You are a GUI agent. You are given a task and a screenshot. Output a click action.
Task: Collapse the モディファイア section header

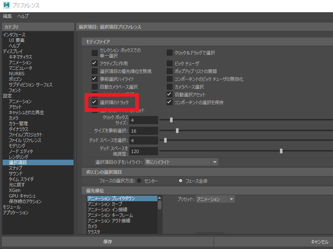pyautogui.click(x=98, y=41)
